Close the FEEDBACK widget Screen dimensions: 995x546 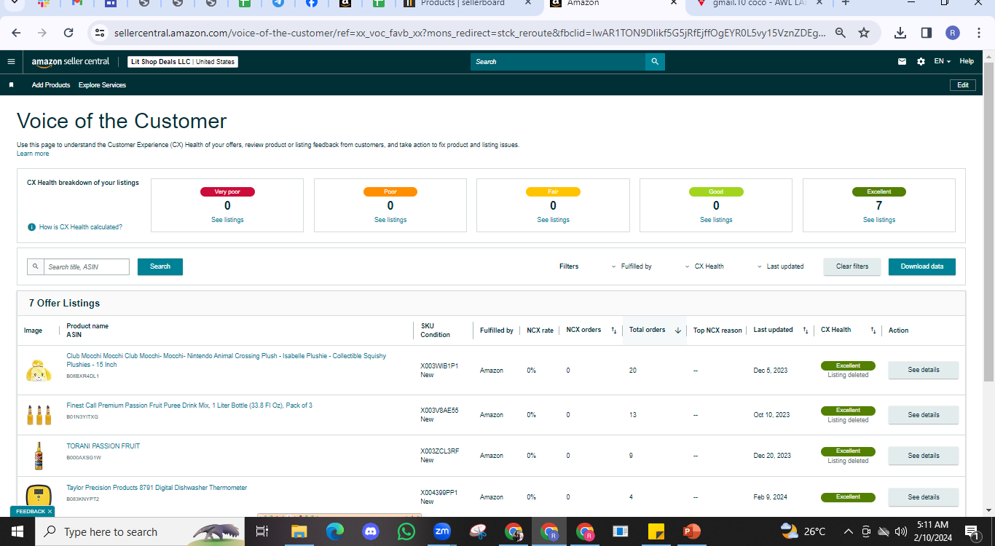pyautogui.click(x=50, y=512)
